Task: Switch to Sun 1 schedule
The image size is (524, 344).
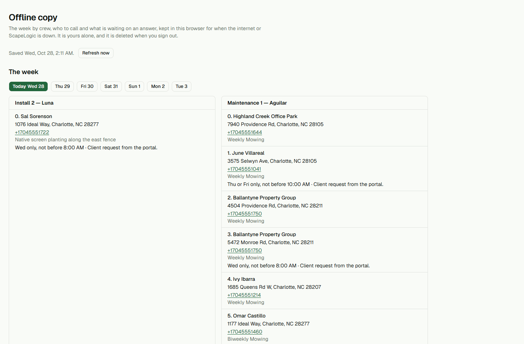Action: coord(134,86)
